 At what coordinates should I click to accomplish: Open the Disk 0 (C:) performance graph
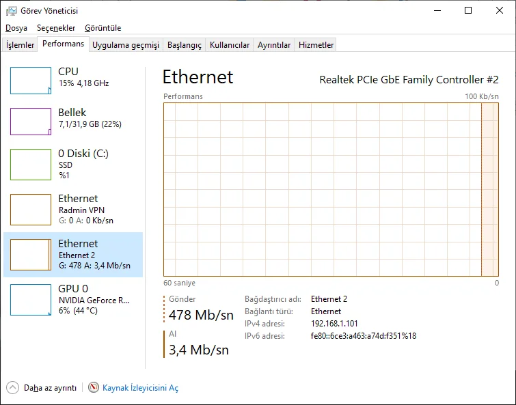pos(31,164)
